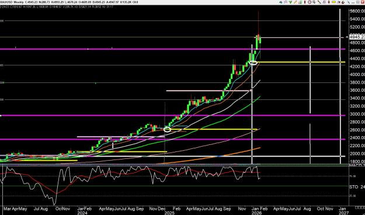The width and height of the screenshot is (365, 215).
Task: Click the red circle minus zoom-out icon
Action: coord(310,2)
